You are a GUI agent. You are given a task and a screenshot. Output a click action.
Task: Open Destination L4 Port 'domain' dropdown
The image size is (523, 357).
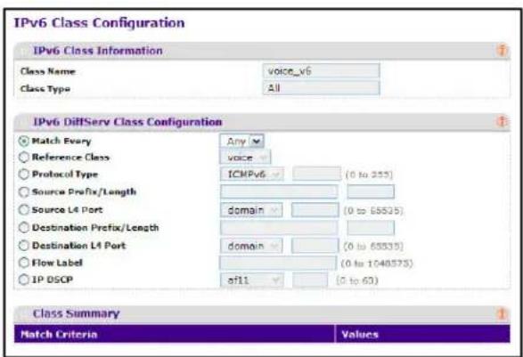click(x=251, y=246)
